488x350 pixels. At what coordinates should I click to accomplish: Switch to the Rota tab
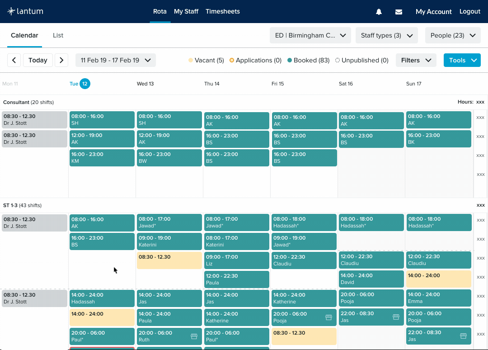[x=160, y=11]
